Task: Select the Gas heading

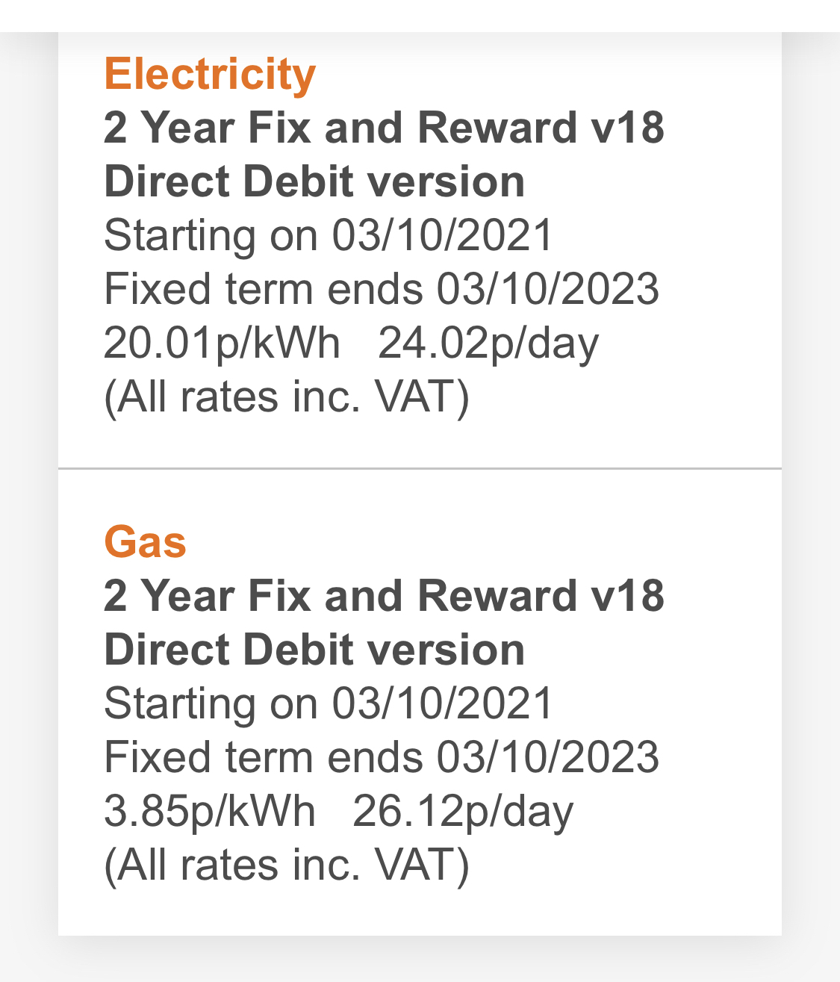Action: (145, 541)
